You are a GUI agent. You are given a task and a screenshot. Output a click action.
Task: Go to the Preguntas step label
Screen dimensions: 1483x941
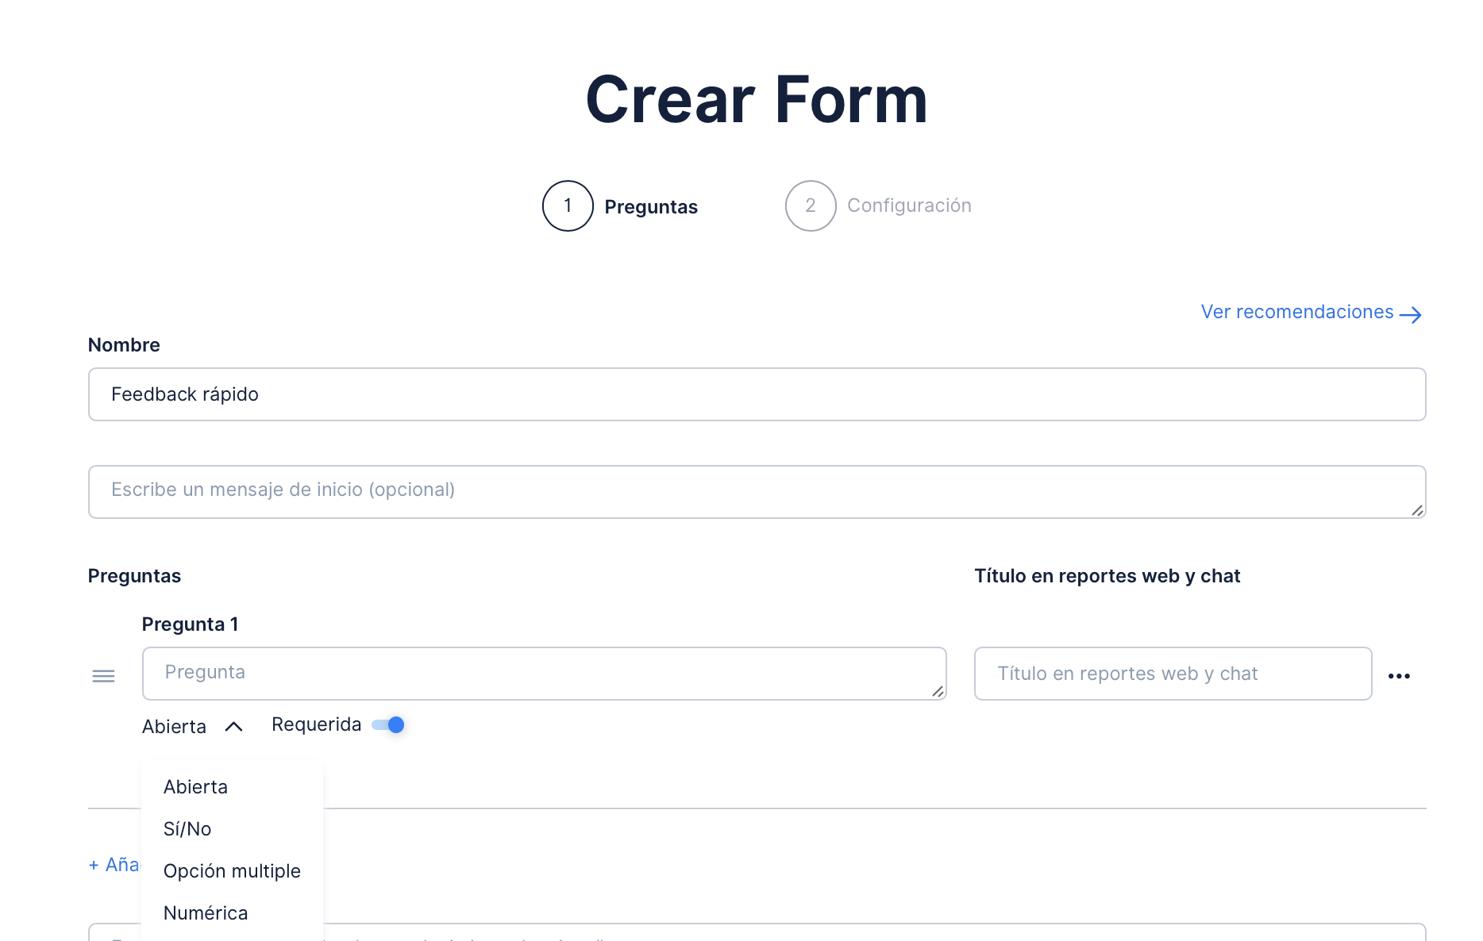coord(651,207)
